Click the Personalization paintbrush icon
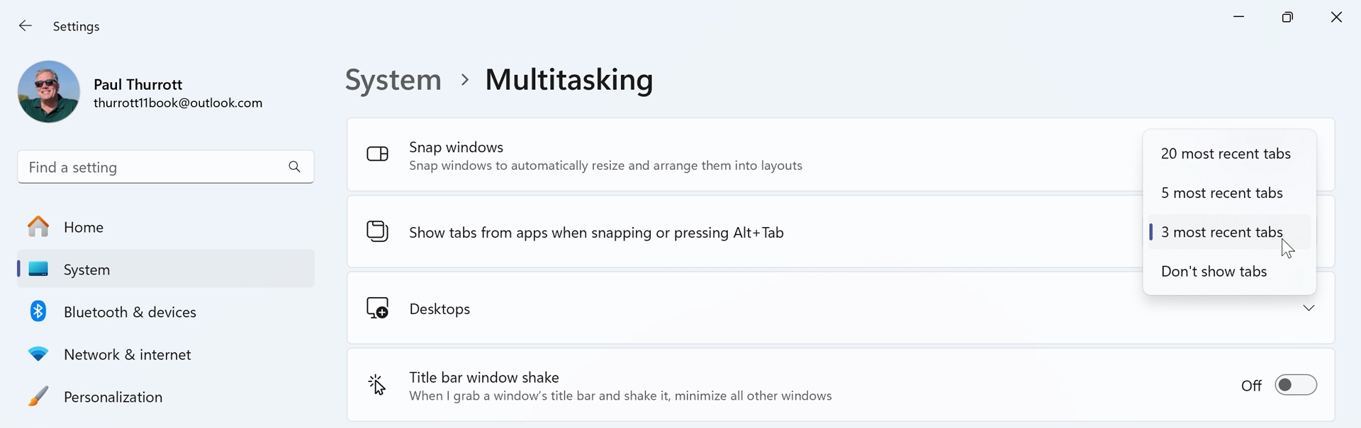The height and width of the screenshot is (428, 1361). (38, 397)
